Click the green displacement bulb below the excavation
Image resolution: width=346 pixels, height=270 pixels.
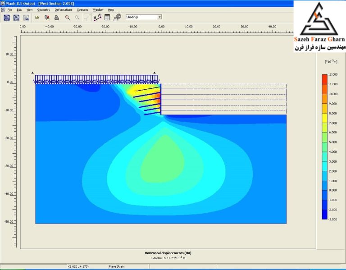[x=162, y=159]
